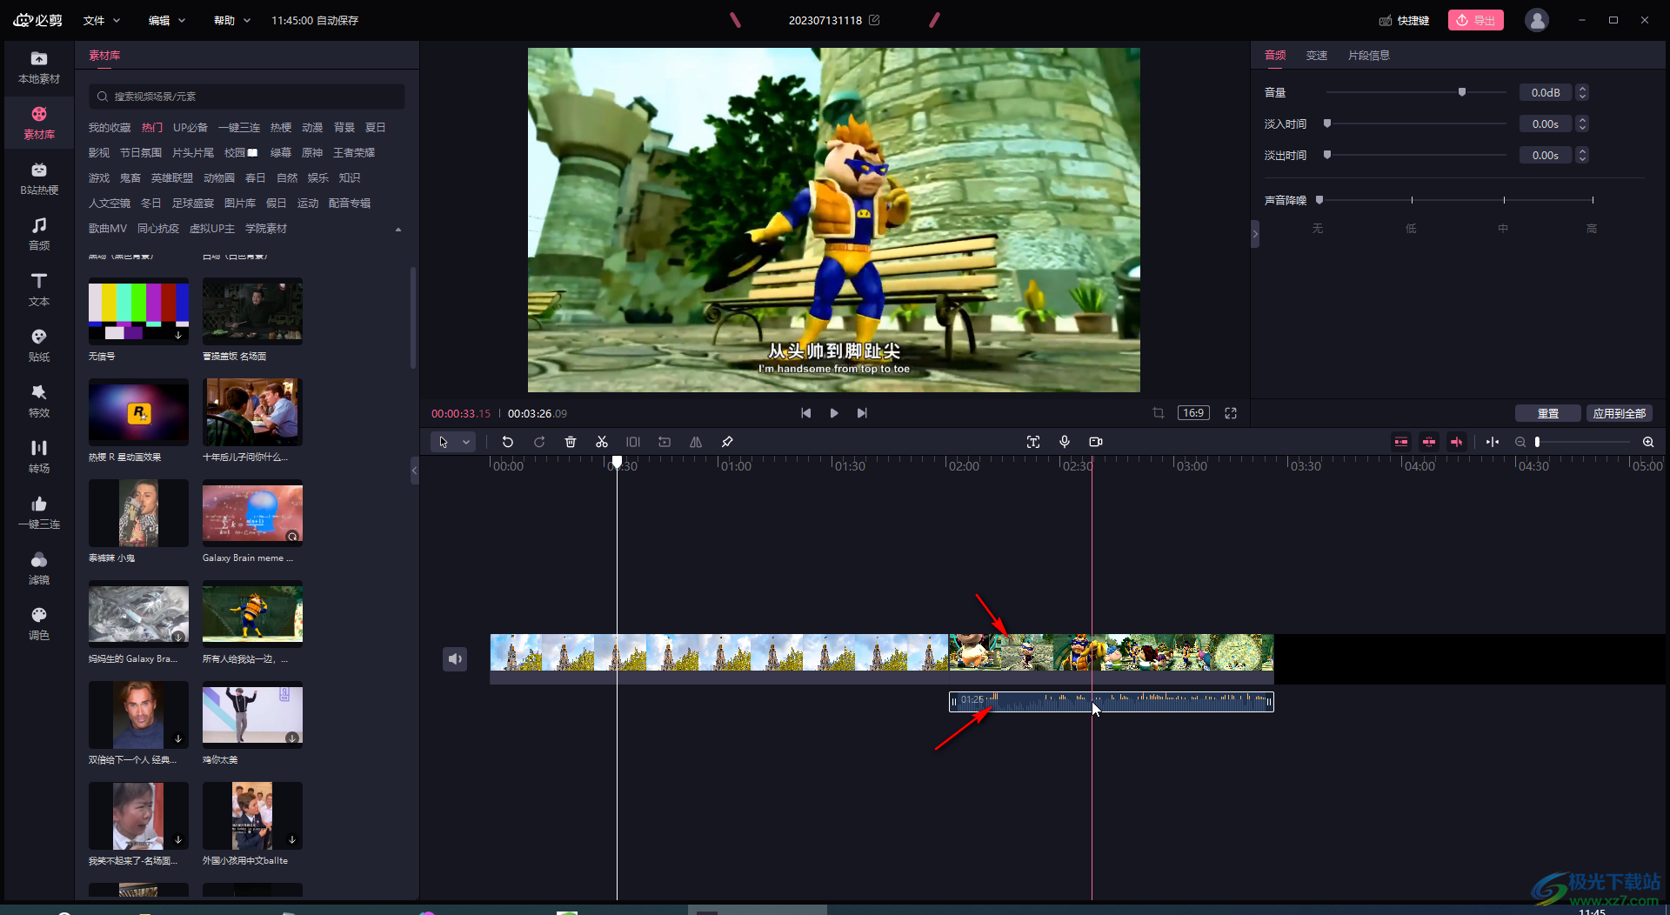Viewport: 1670px width, 915px height.
Task: Collapse the right properties panel handle
Action: 1255,233
